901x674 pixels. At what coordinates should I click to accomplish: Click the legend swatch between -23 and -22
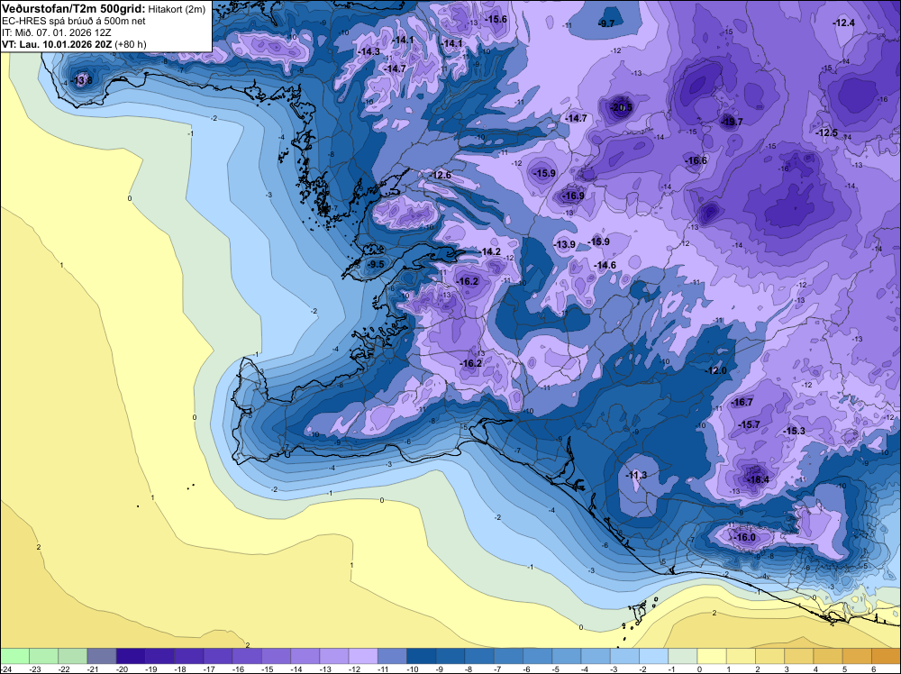[x=43, y=656]
